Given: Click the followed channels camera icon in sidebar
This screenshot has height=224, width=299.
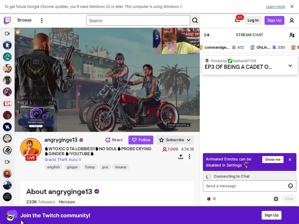Looking at the screenshot, I should pos(7,34).
